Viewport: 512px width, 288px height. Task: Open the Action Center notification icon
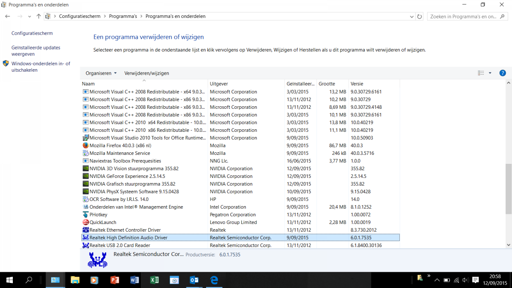point(475,280)
